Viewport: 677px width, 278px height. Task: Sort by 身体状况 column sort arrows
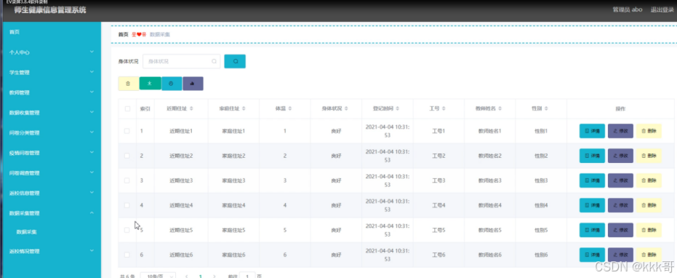(346, 109)
